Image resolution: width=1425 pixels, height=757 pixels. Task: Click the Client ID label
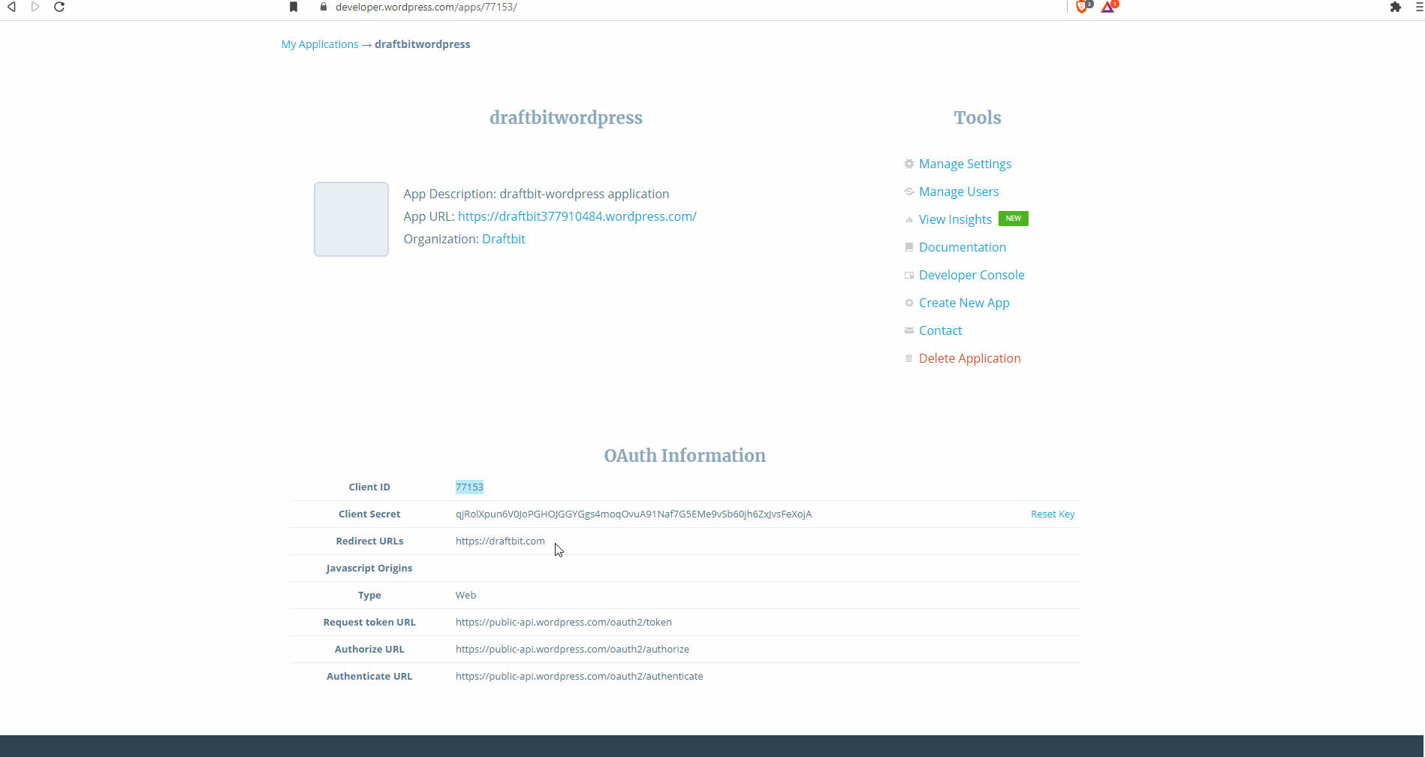pyautogui.click(x=369, y=487)
